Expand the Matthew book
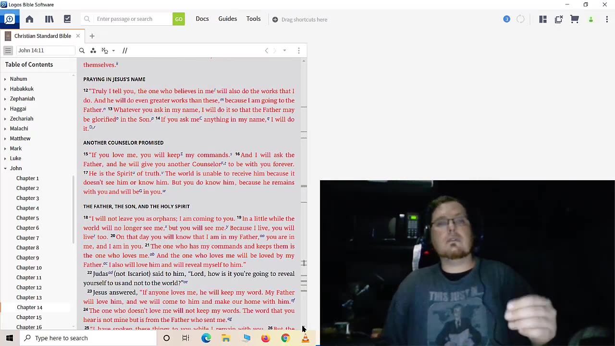 (5, 138)
